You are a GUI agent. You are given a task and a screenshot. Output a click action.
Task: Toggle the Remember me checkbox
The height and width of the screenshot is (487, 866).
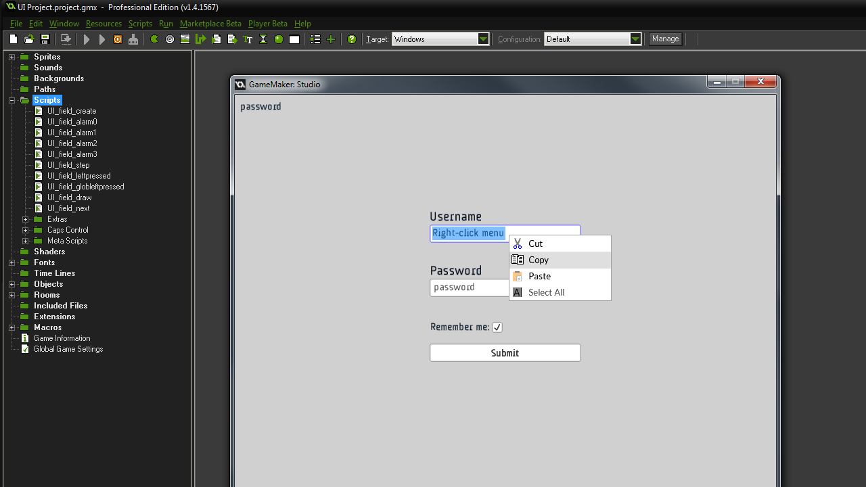[497, 327]
